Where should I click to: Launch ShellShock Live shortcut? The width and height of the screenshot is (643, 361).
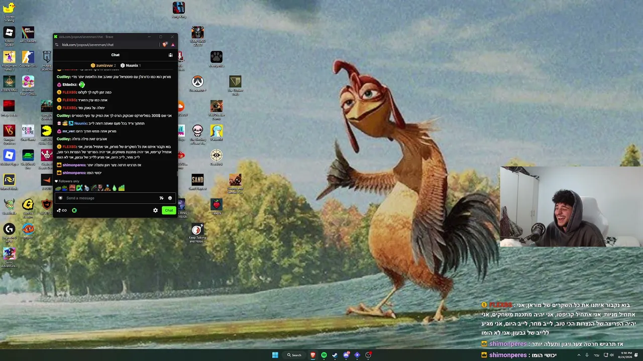(28, 159)
